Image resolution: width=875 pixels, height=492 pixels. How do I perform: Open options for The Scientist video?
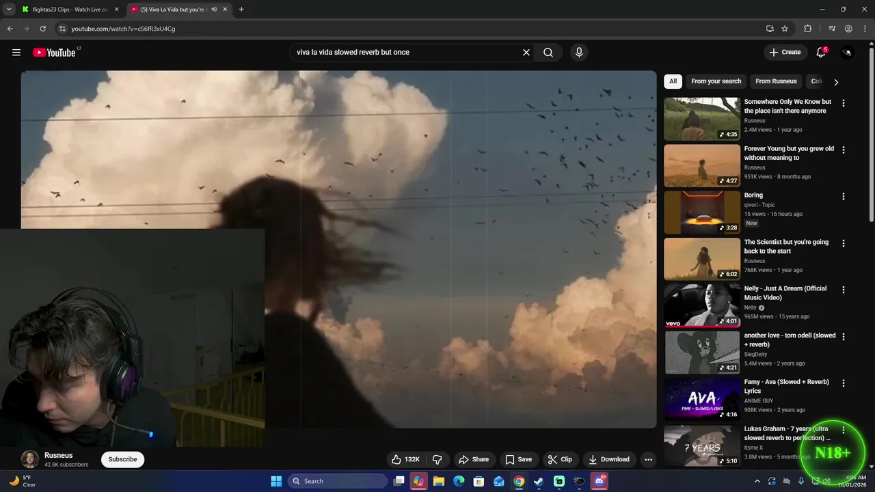tap(843, 243)
